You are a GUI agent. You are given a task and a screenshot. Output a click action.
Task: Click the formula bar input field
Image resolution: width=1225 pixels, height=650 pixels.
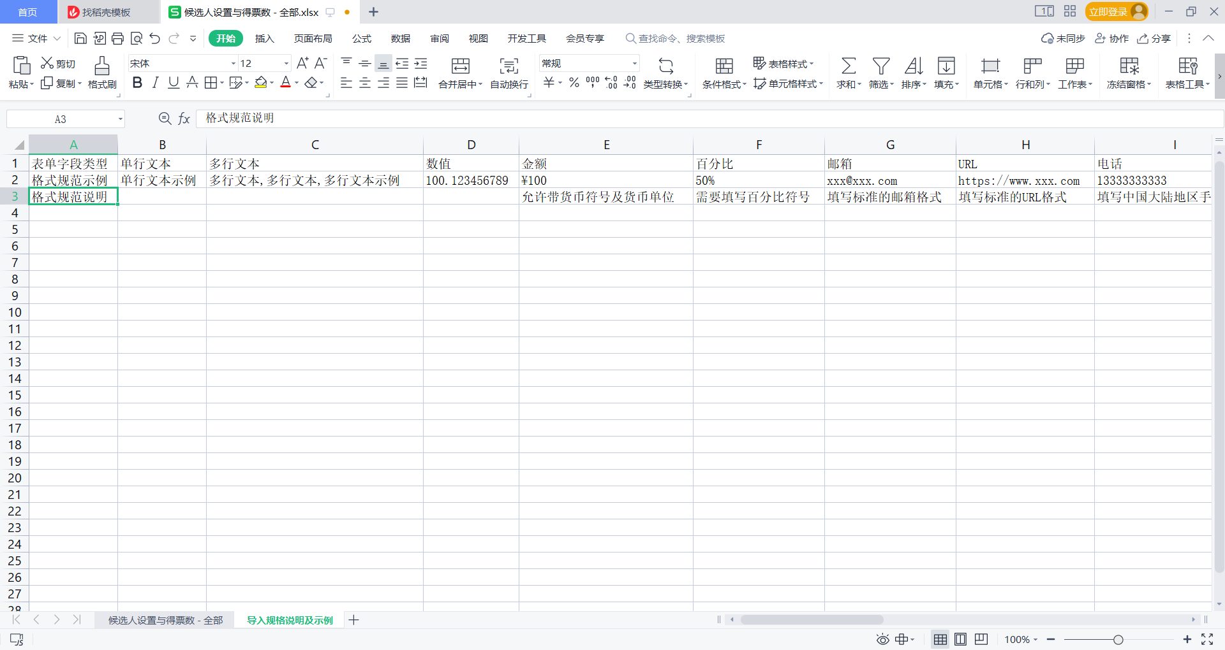[x=710, y=119]
